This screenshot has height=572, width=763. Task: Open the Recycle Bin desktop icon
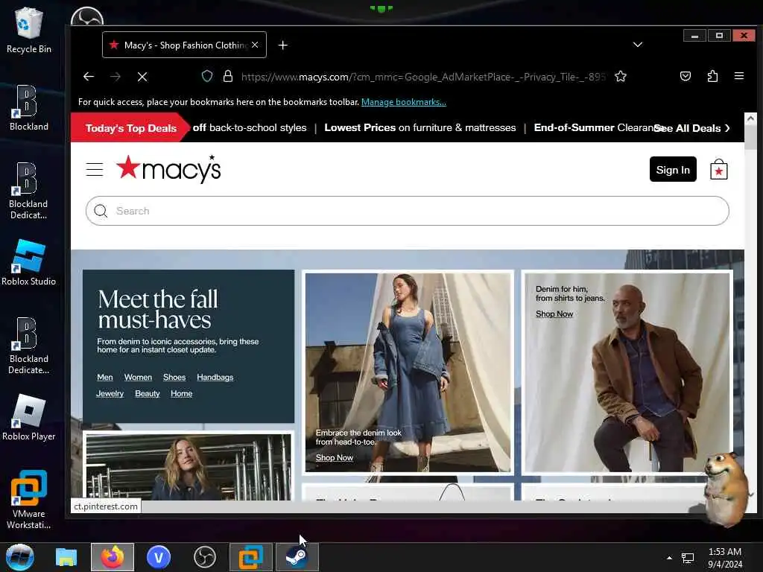tap(29, 30)
